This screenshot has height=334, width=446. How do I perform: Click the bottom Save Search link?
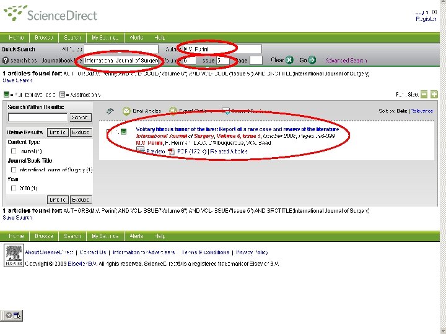tap(17, 218)
